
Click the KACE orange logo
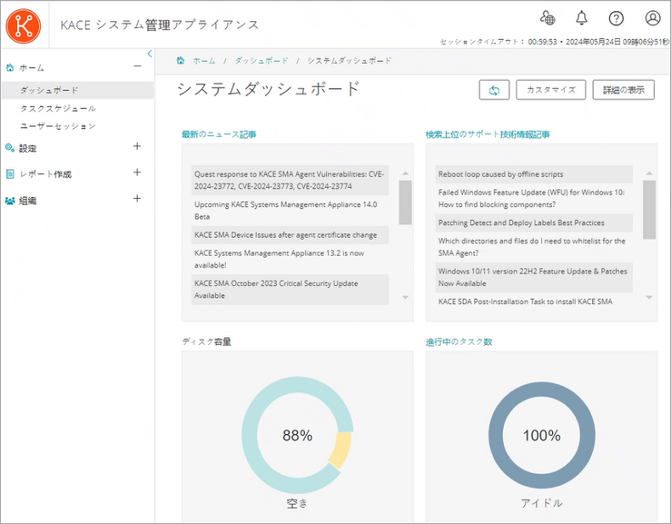(x=23, y=25)
